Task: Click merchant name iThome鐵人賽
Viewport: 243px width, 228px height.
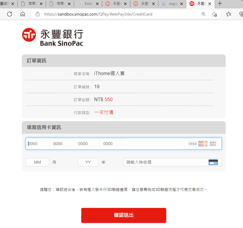Action: click(109, 73)
